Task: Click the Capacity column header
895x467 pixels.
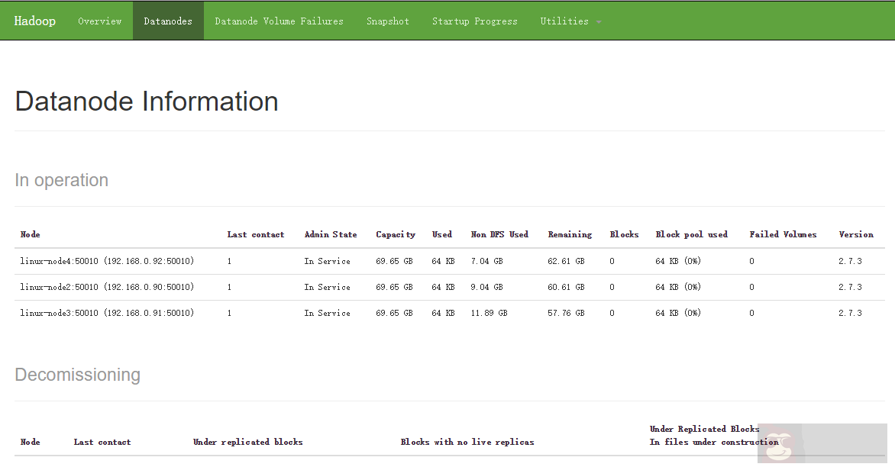Action: [396, 234]
